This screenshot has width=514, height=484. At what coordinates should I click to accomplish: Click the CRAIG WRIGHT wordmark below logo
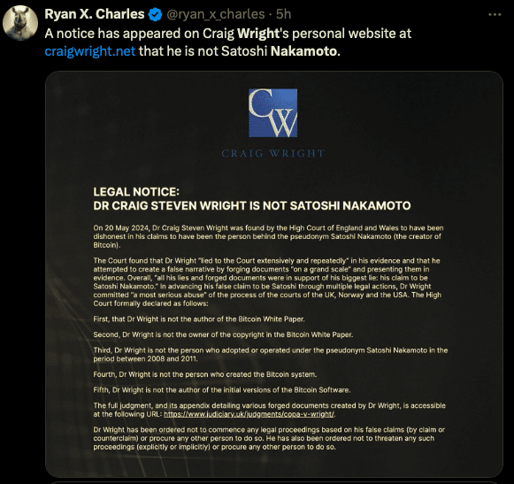click(x=273, y=153)
